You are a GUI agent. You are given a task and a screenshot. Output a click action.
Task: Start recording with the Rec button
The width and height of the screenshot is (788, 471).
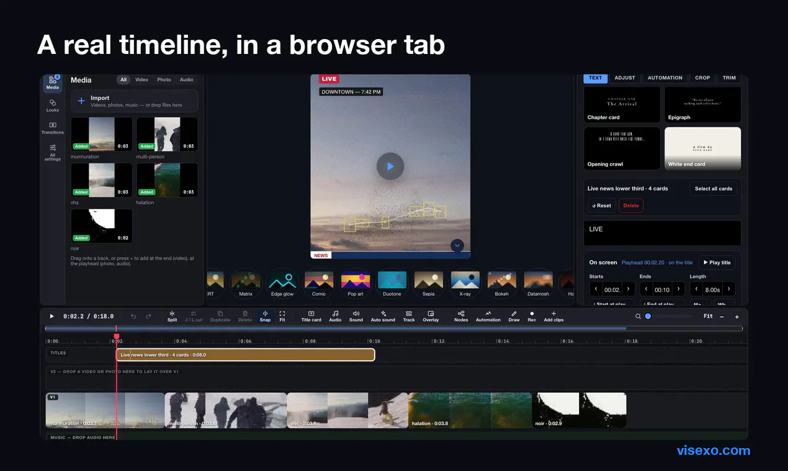[x=532, y=316]
